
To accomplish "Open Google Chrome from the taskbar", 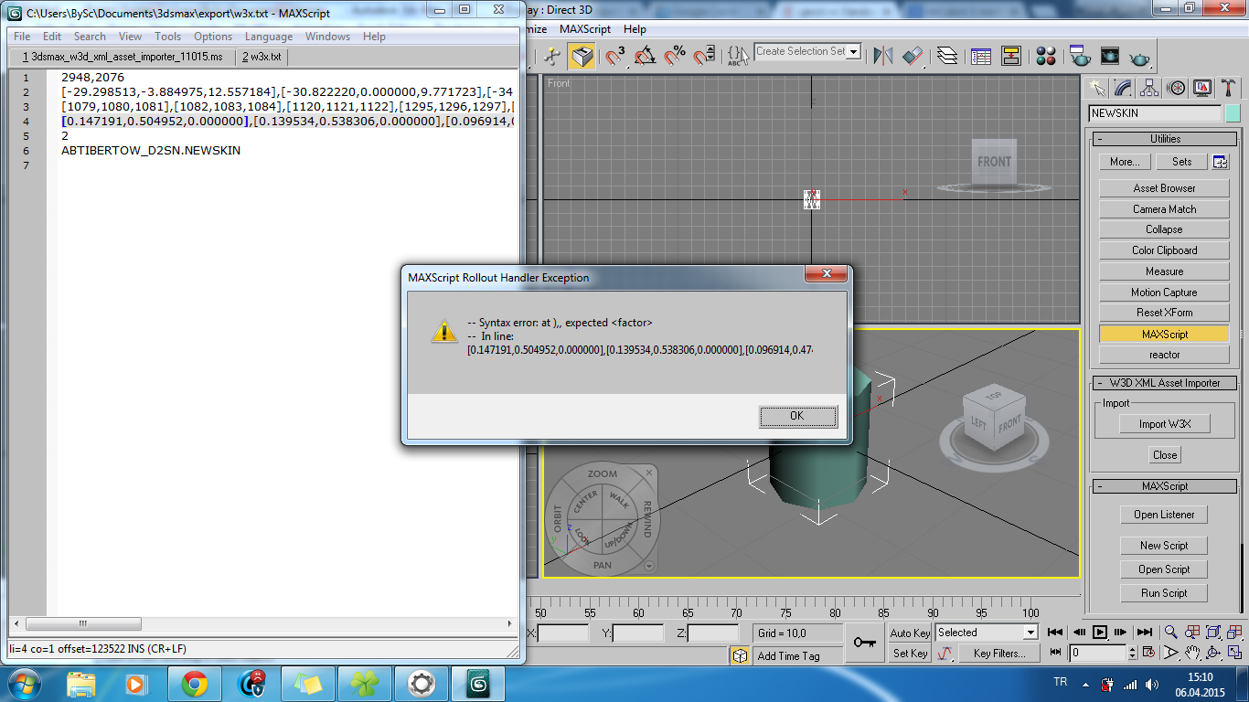I will coord(194,684).
